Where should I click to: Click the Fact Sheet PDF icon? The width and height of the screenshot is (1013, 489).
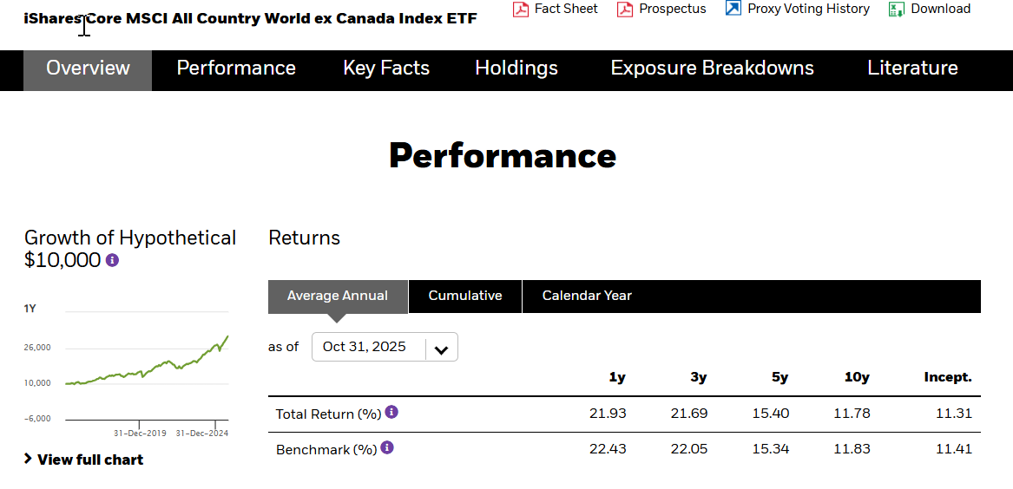[x=521, y=10]
